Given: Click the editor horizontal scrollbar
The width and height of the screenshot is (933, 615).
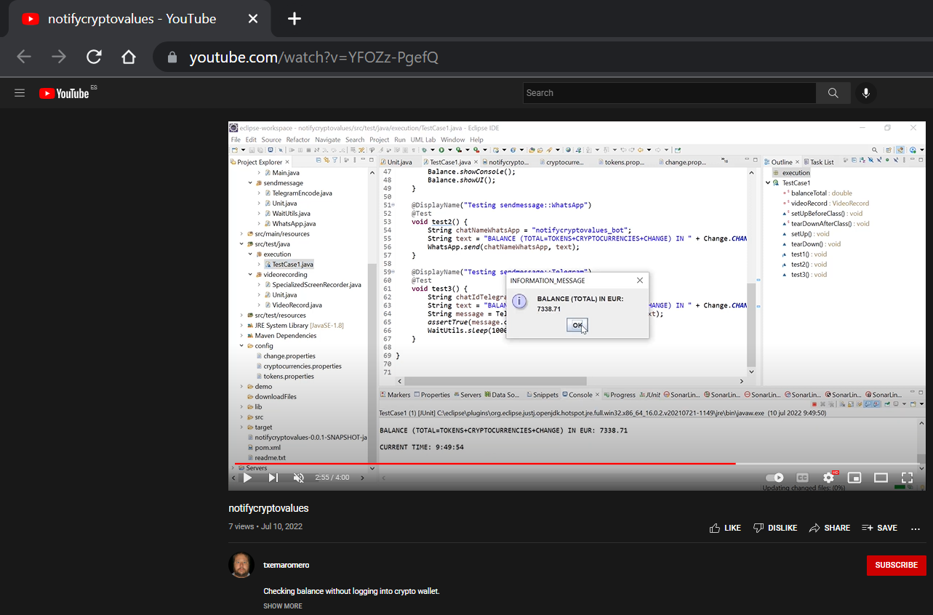Looking at the screenshot, I should pyautogui.click(x=494, y=380).
